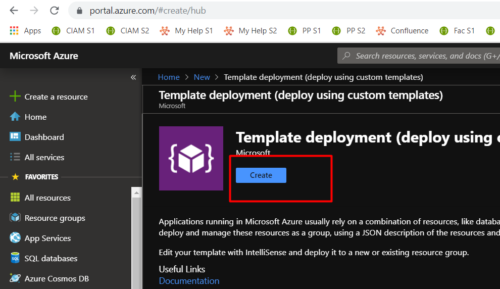
Task: Click the Resource groups cube icon
Action: [x=15, y=218]
